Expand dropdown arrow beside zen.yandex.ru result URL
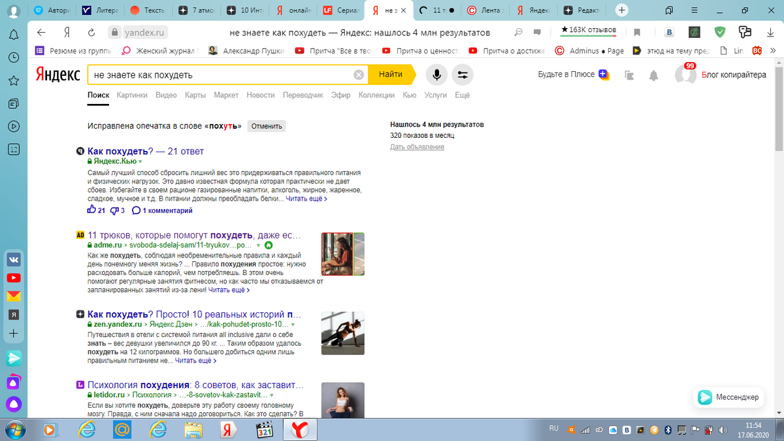 tap(293, 324)
